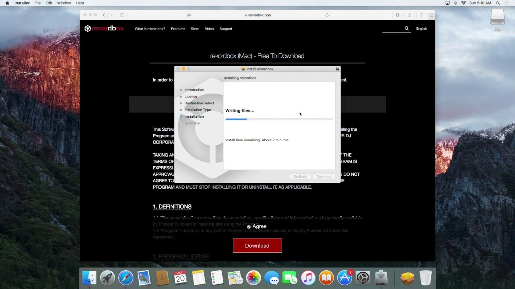Toggle the Agree checkbox
The image size is (515, 289).
pyautogui.click(x=249, y=227)
